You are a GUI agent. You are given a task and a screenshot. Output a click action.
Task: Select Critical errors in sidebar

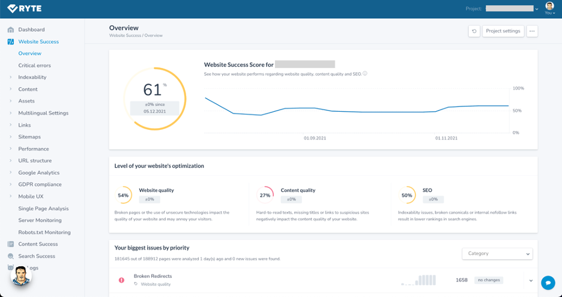[34, 66]
